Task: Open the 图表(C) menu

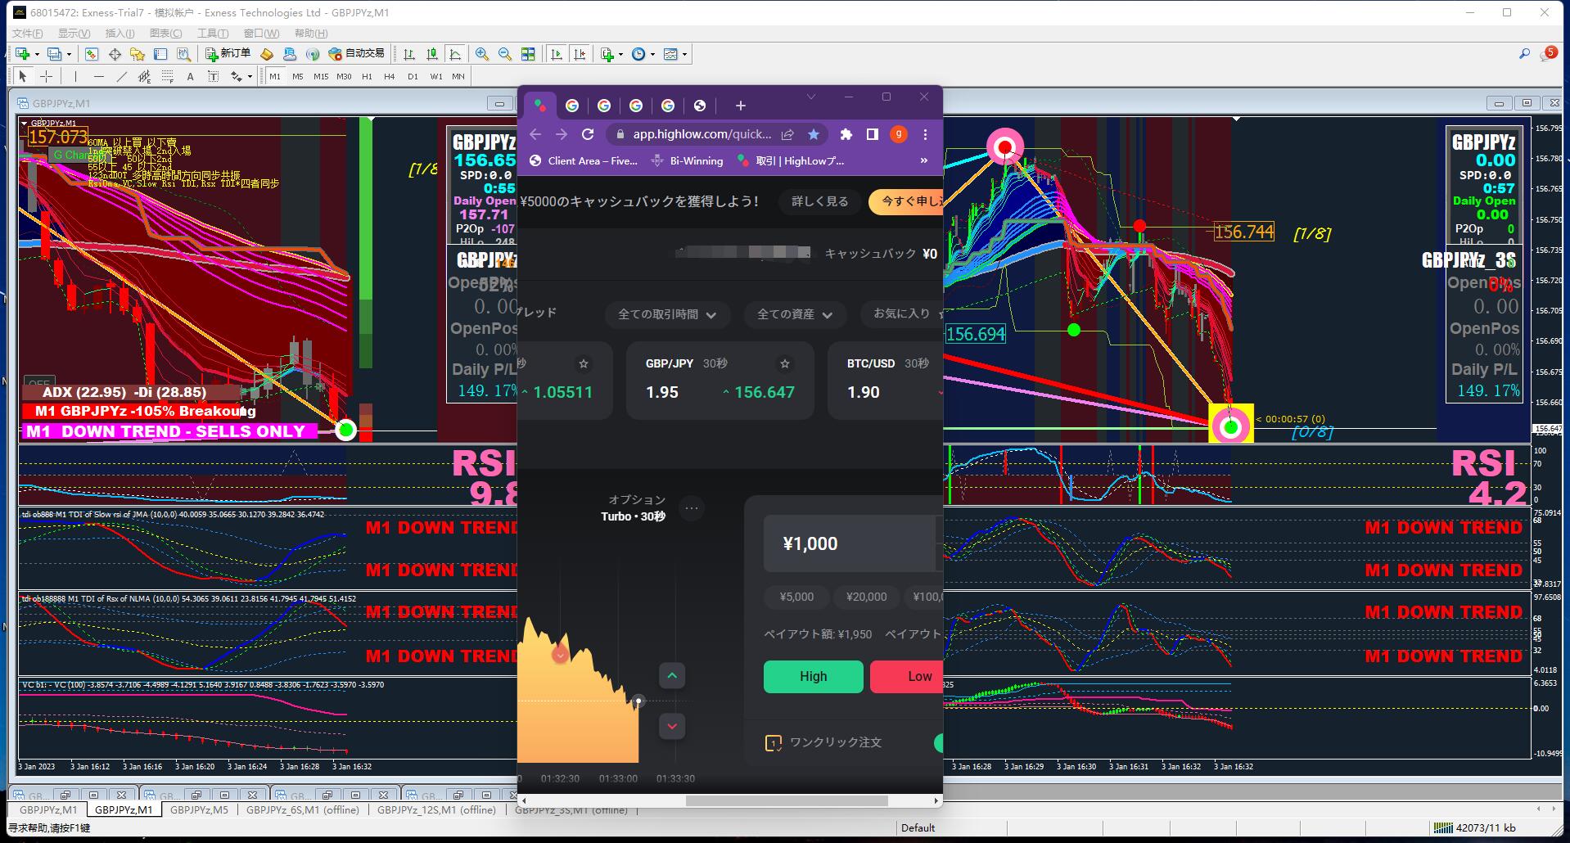Action: coord(166,34)
